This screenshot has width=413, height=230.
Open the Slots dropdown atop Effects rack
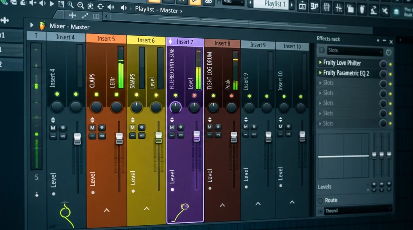[x=355, y=50]
